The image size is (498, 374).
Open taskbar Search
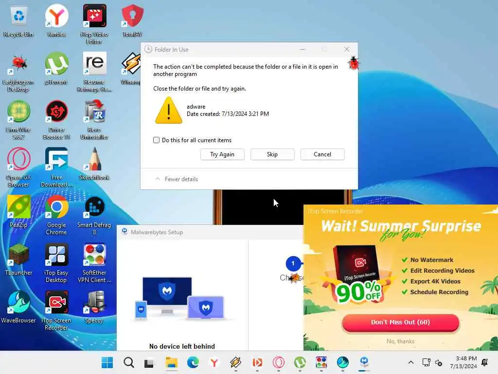click(x=128, y=362)
